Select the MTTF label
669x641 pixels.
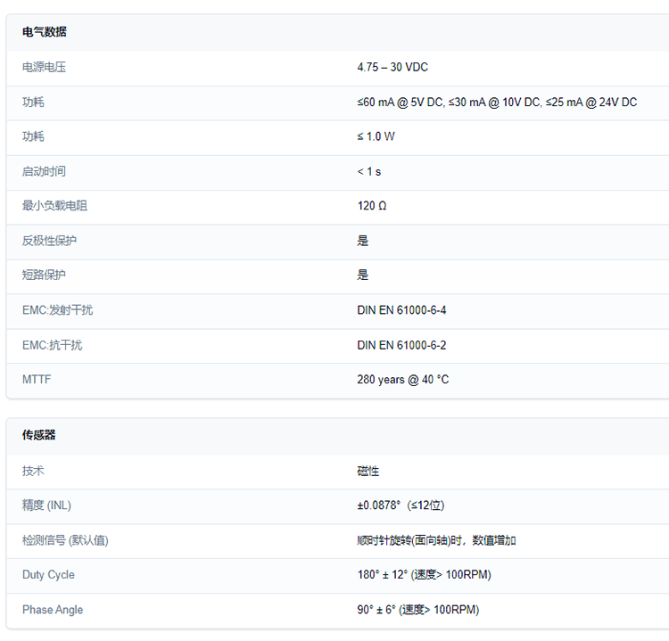coord(37,380)
